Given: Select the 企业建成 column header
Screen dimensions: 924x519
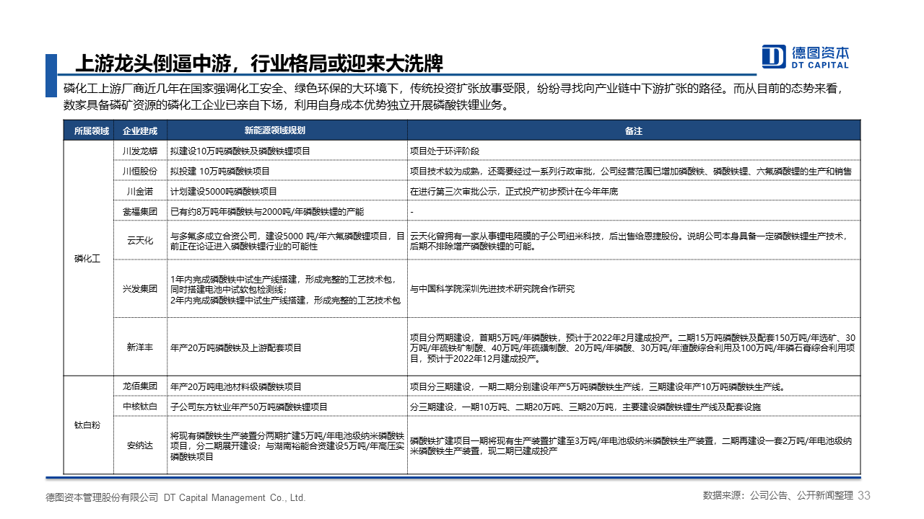Looking at the screenshot, I should click(x=140, y=130).
